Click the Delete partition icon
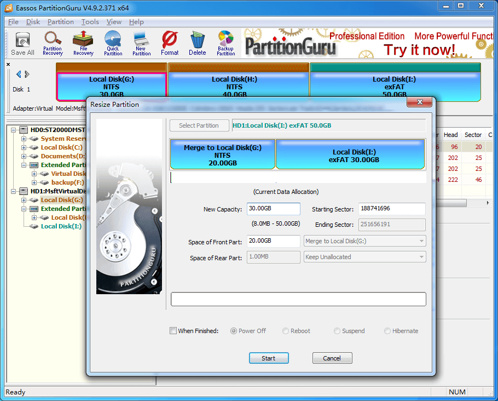Viewport: 498px width, 401px height. pyautogui.click(x=197, y=44)
